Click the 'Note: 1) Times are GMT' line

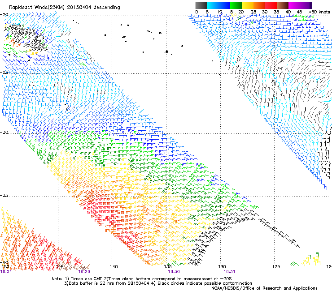[142, 279]
